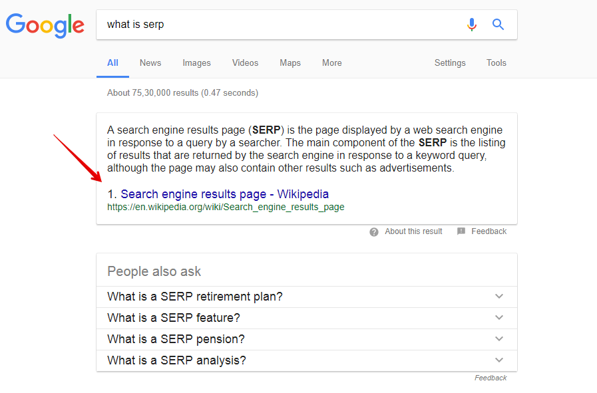This screenshot has width=597, height=393.
Task: Expand 'What is a SERP feature?' chevron
Action: click(x=499, y=317)
